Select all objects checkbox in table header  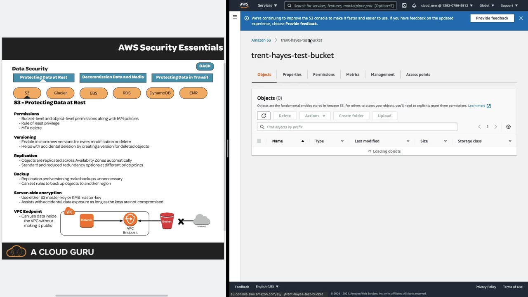pyautogui.click(x=259, y=141)
